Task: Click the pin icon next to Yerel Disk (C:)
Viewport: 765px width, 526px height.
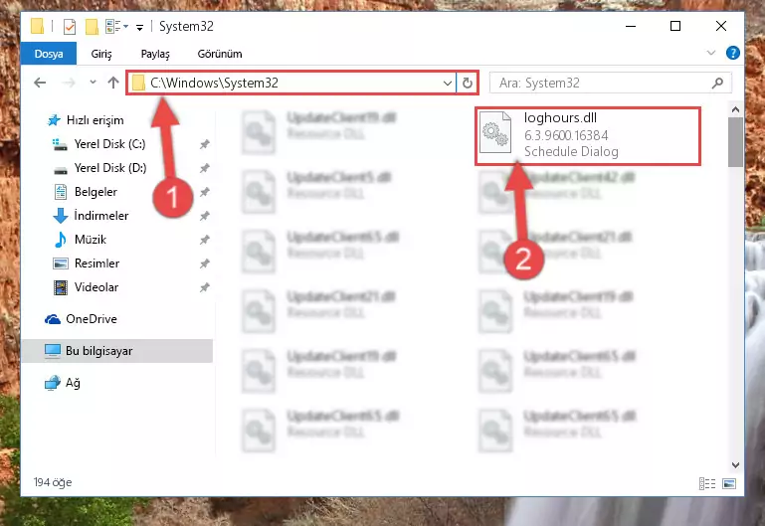Action: [204, 144]
